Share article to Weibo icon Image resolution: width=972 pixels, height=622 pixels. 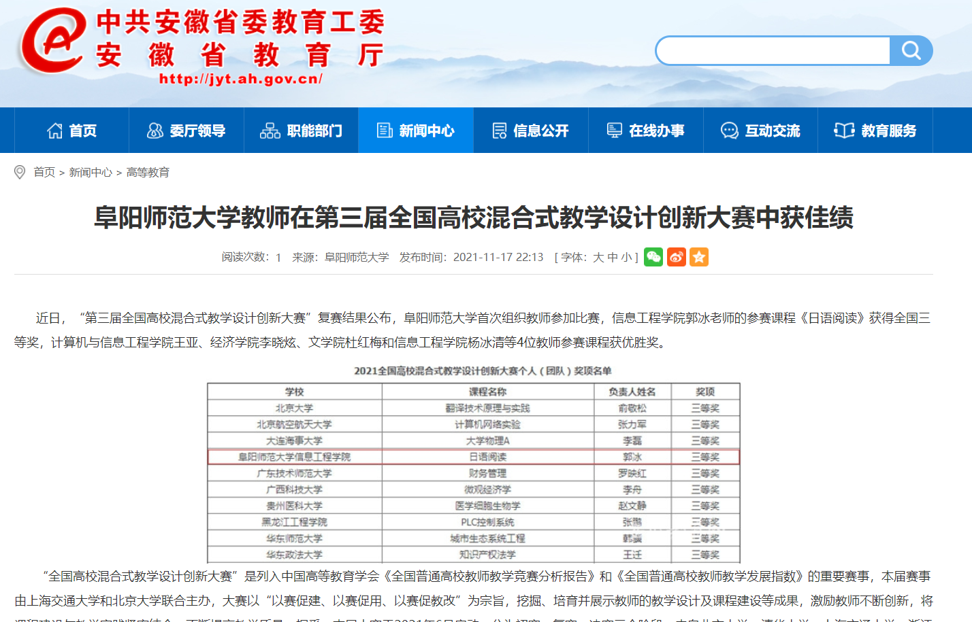(677, 257)
